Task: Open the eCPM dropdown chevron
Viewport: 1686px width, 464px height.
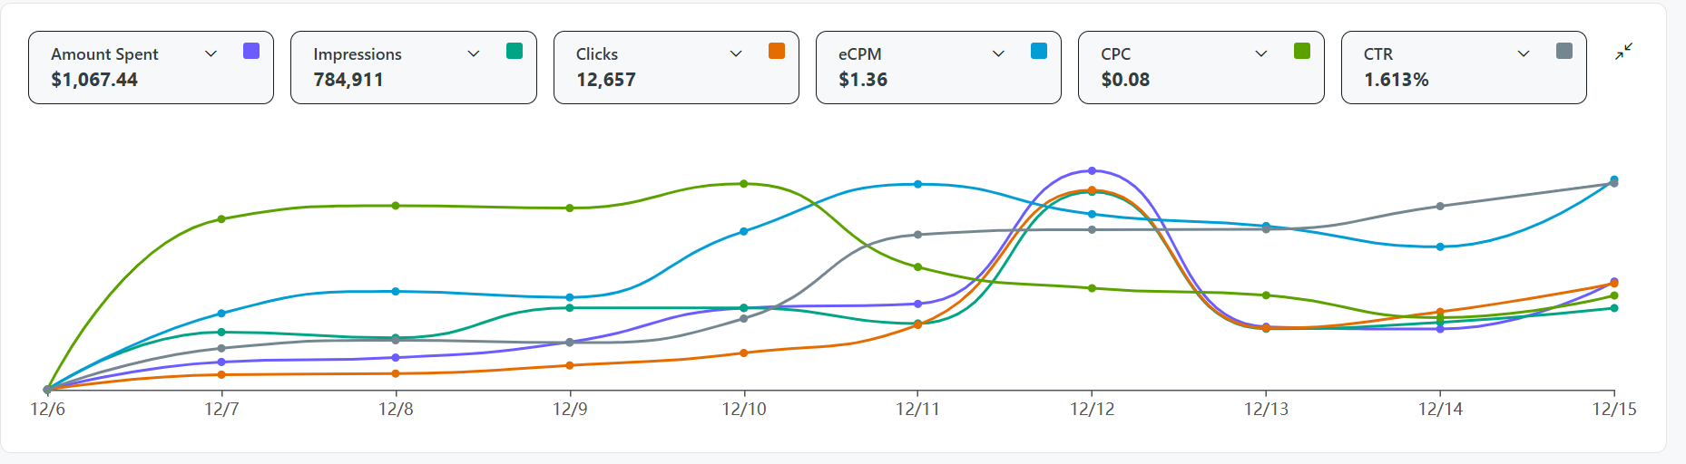Action: pos(998,53)
